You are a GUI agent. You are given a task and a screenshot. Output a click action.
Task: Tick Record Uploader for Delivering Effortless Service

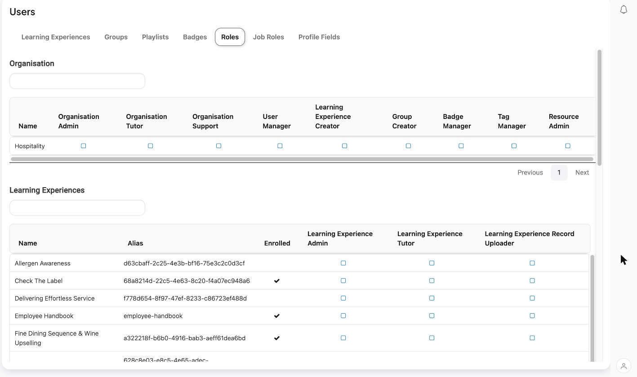coord(532,298)
